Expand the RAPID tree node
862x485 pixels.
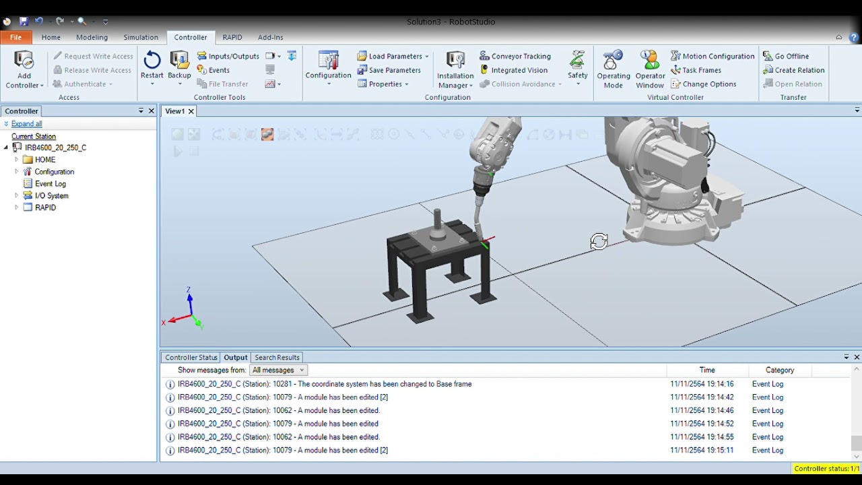(x=17, y=207)
